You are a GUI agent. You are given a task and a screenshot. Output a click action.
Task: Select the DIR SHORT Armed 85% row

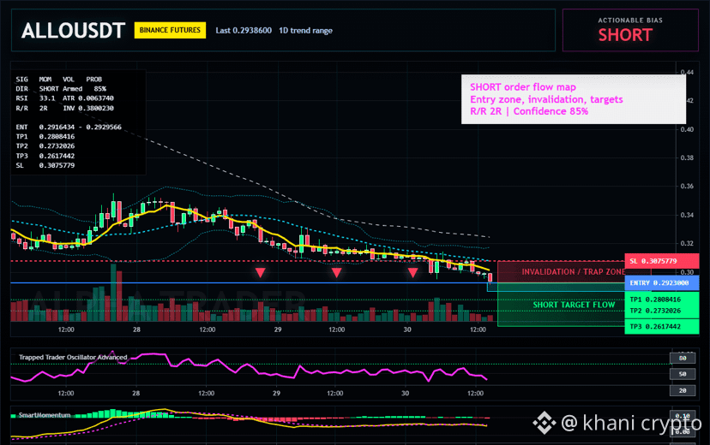61,88
